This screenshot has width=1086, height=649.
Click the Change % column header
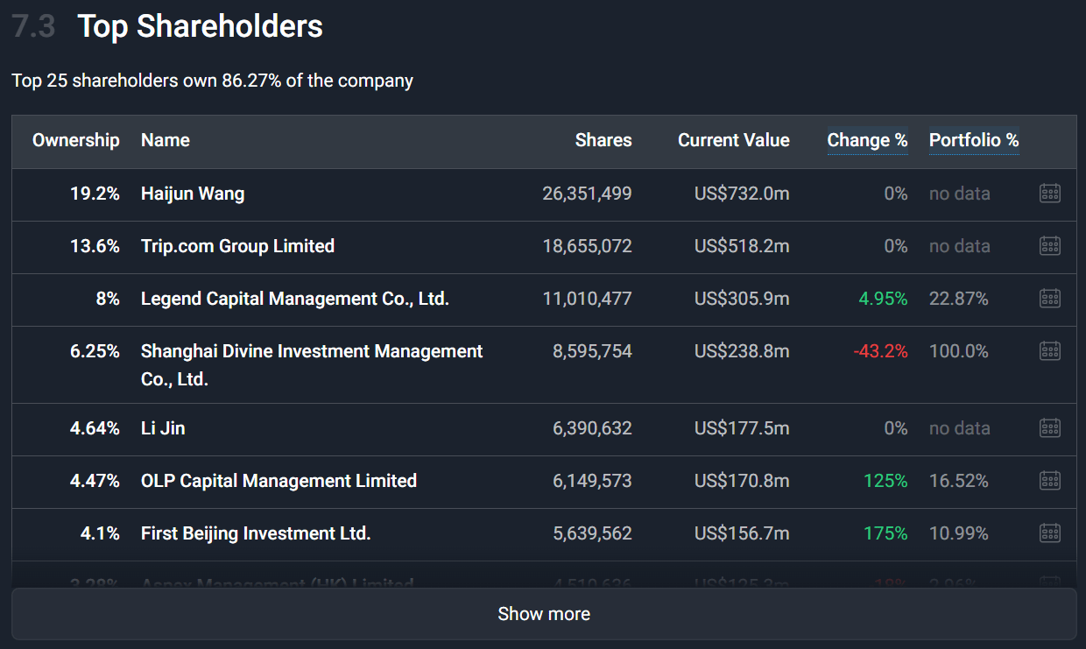click(x=867, y=140)
